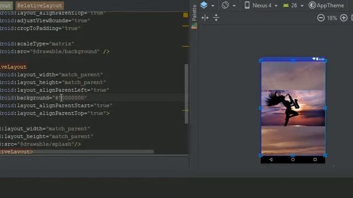353x198 pixels.
Task: Click the bottom-right resize handle of preview
Action: pyautogui.click(x=325, y=155)
